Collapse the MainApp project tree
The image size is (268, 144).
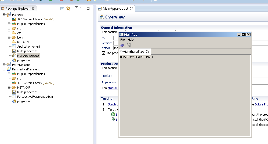(4, 15)
